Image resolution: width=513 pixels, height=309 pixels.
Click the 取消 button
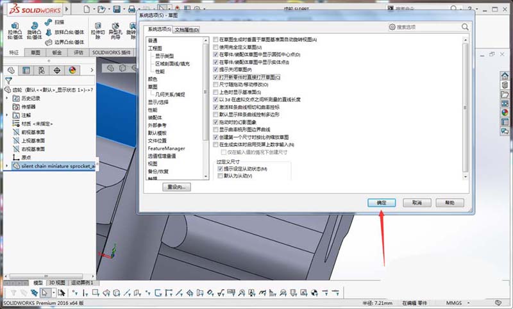click(417, 203)
